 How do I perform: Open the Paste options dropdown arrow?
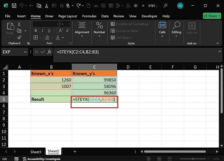tap(10, 37)
